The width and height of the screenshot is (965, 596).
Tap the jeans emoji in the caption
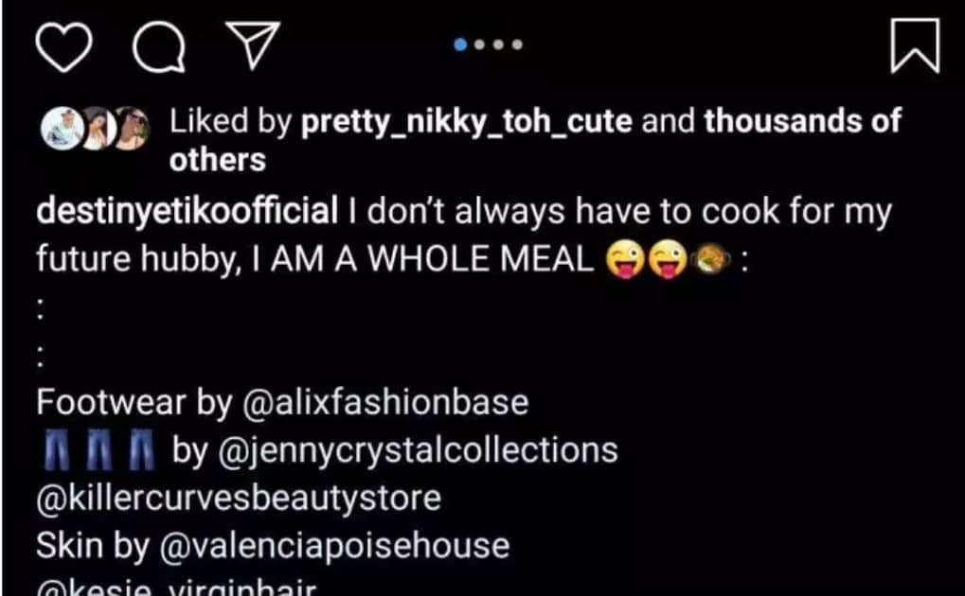pyautogui.click(x=98, y=449)
